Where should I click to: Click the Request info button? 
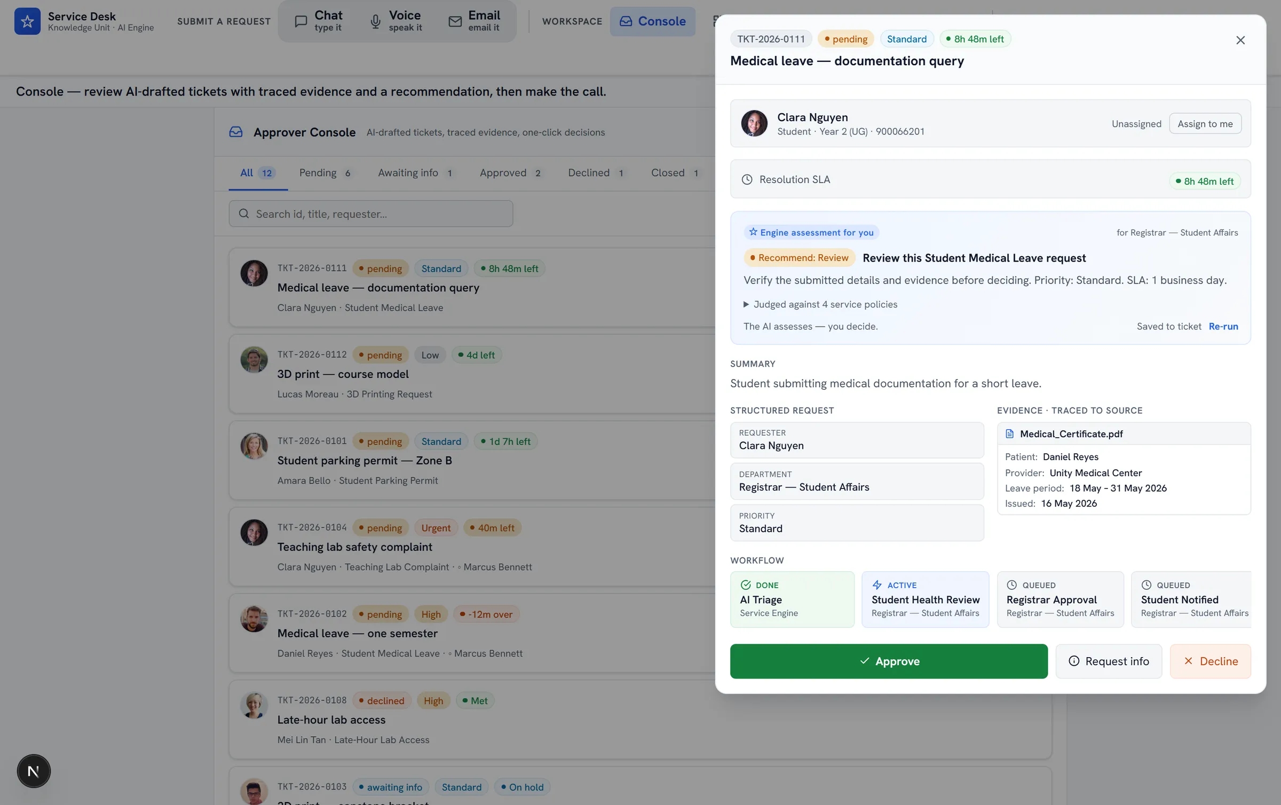tap(1109, 661)
